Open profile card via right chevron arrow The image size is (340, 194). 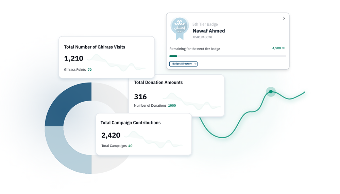coord(284,18)
